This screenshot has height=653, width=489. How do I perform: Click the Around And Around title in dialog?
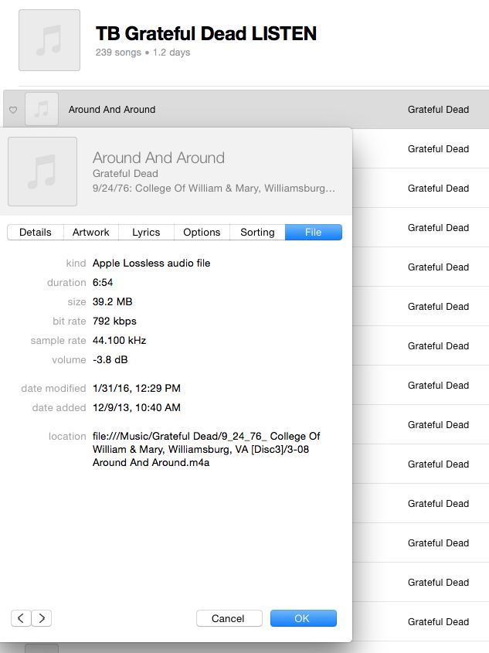click(x=158, y=158)
